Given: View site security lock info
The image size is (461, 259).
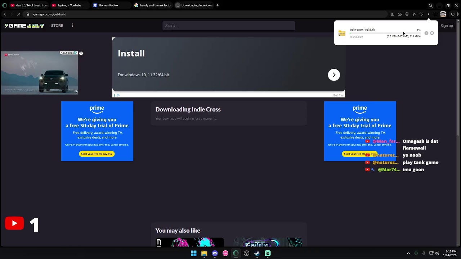Looking at the screenshot, I should 28,14.
